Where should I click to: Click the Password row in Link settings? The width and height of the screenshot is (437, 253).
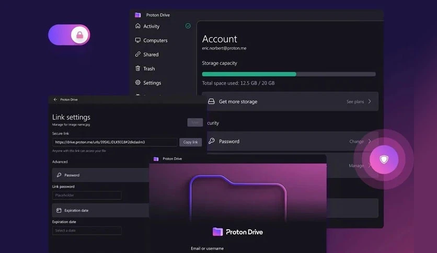tap(100, 175)
